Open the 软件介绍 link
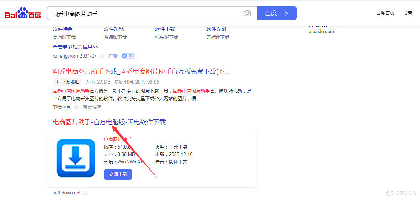This screenshot has height=199, width=420. point(216,29)
